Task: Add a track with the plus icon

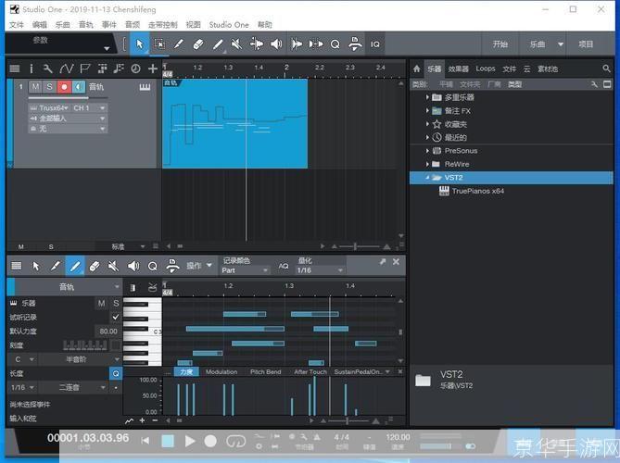Action: 153,69
